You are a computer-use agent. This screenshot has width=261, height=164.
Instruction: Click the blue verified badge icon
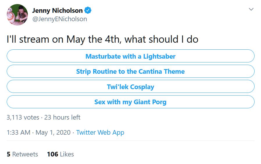88,10
